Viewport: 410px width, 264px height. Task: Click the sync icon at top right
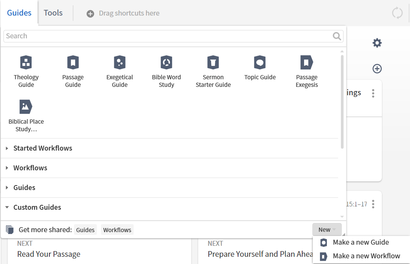[397, 13]
